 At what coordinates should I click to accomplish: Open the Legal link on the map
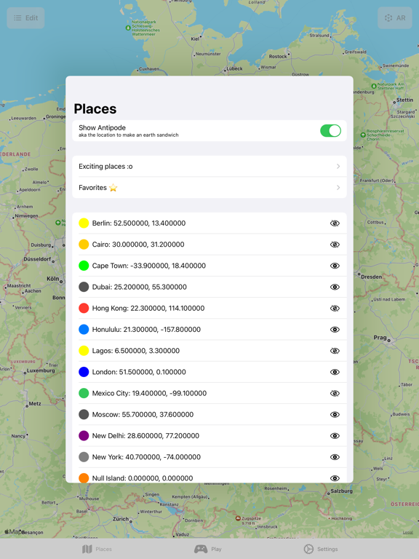click(x=407, y=532)
